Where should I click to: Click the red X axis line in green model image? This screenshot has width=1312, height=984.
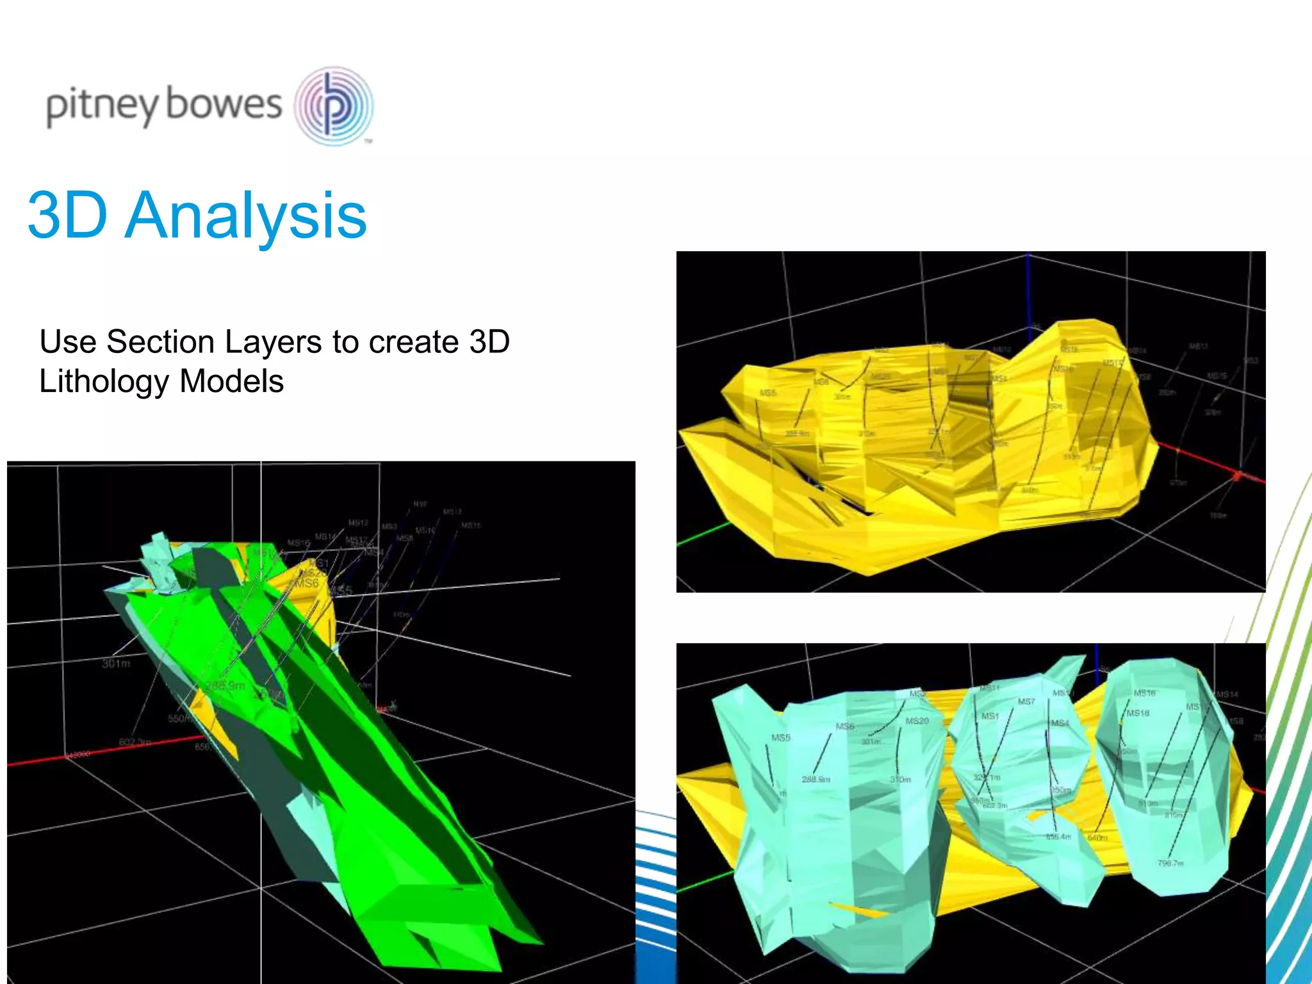(x=106, y=751)
